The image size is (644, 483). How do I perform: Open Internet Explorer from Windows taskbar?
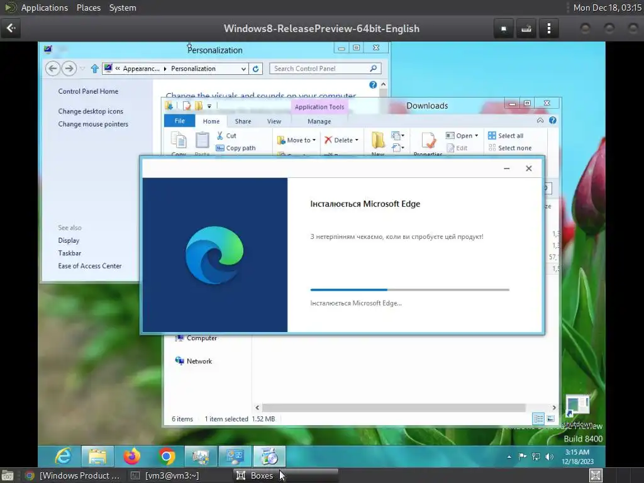click(64, 457)
